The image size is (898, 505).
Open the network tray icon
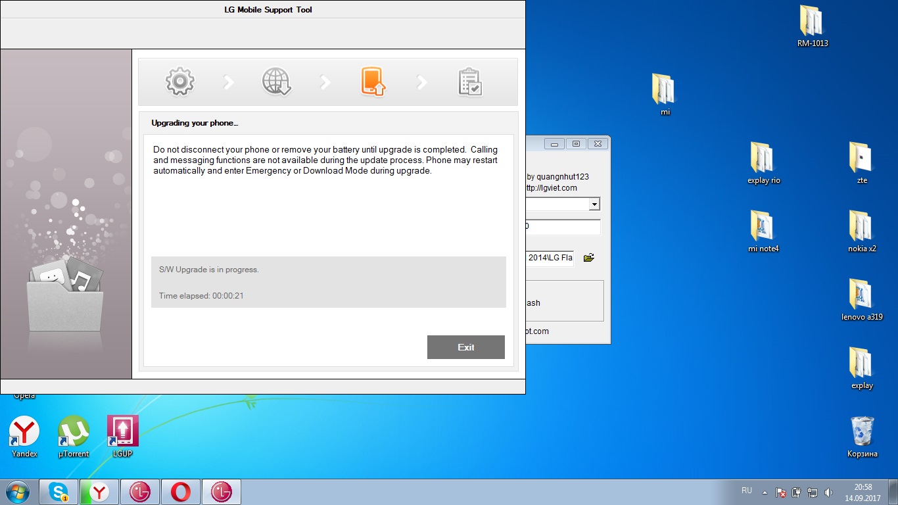click(813, 492)
